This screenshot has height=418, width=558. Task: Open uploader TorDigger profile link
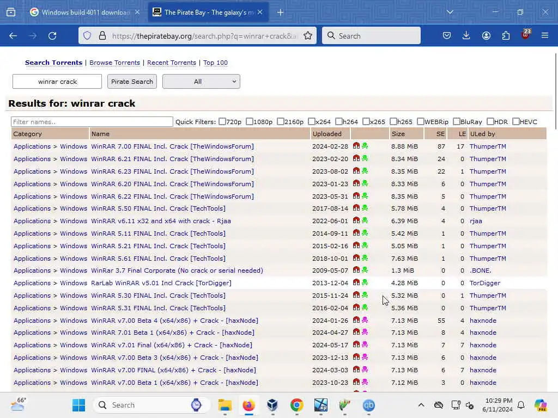(x=484, y=283)
